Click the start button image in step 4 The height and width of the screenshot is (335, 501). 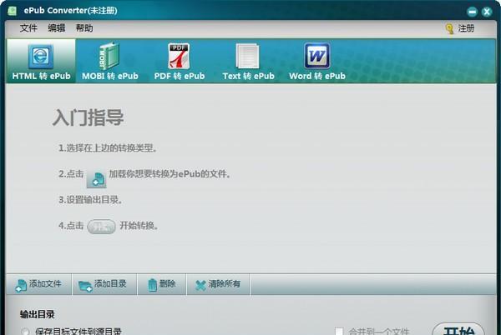[101, 227]
